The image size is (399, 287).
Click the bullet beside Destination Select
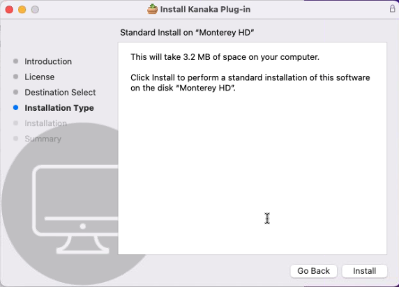16,92
